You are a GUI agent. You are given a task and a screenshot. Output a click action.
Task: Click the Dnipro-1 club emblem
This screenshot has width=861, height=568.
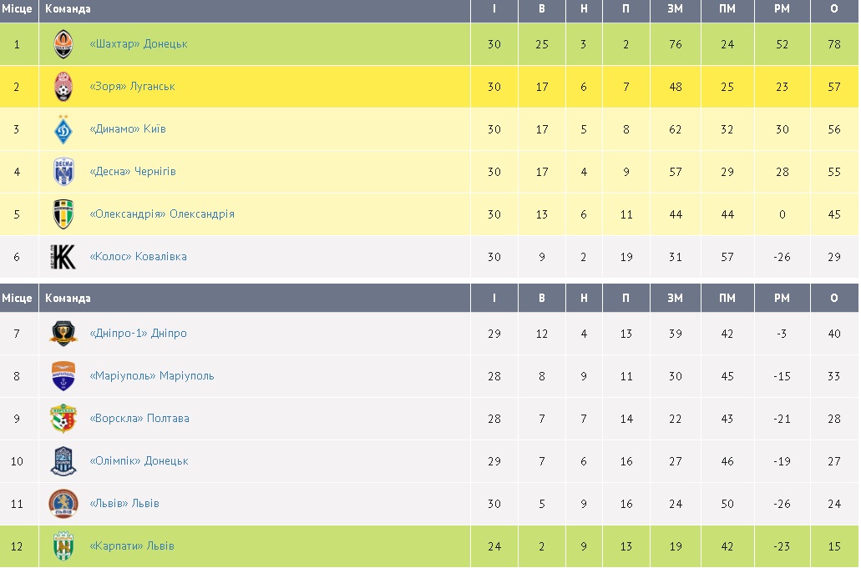[63, 334]
